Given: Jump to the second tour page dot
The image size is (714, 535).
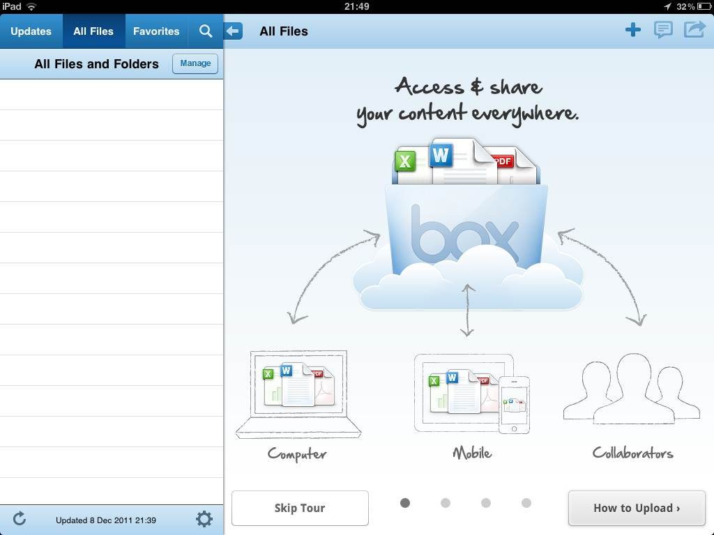Looking at the screenshot, I should click(x=446, y=503).
